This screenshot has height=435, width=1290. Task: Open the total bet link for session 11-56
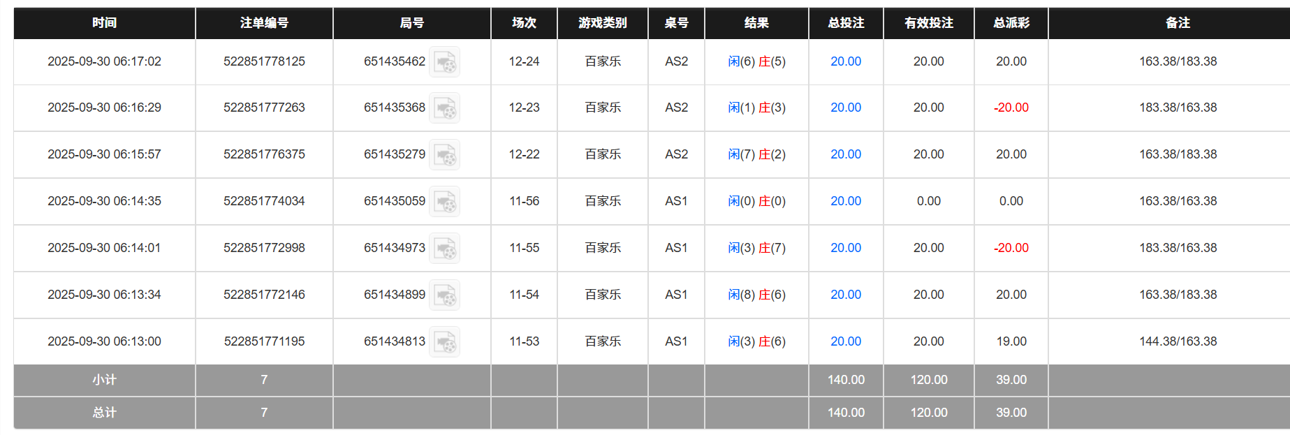coord(845,201)
